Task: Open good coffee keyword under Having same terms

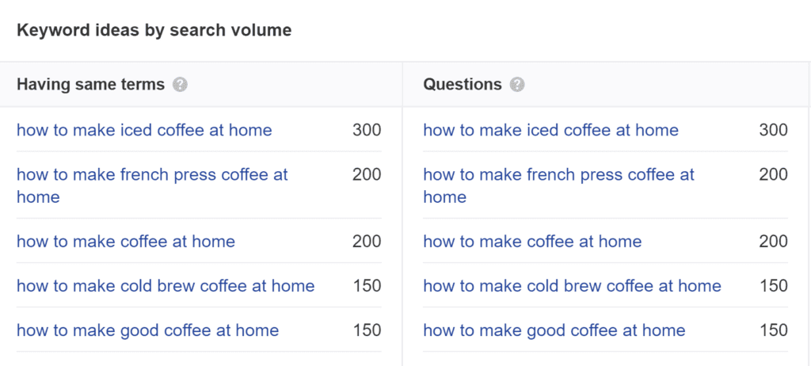Action: click(148, 330)
